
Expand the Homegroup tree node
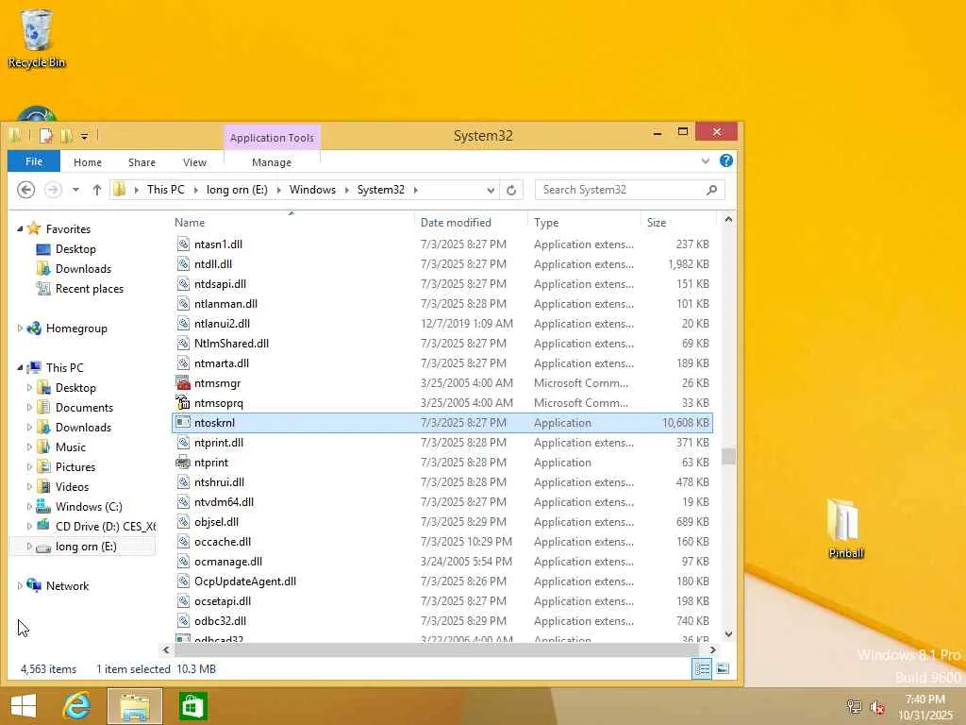20,328
